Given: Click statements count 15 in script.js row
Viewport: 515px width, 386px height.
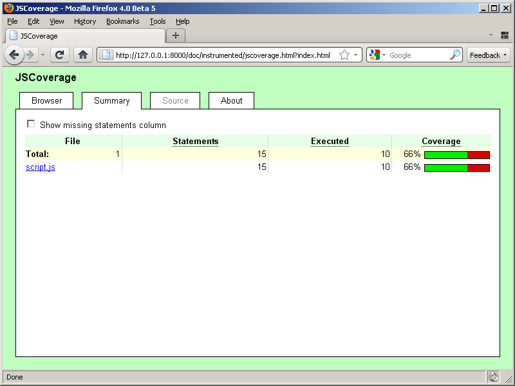Looking at the screenshot, I should 262,167.
